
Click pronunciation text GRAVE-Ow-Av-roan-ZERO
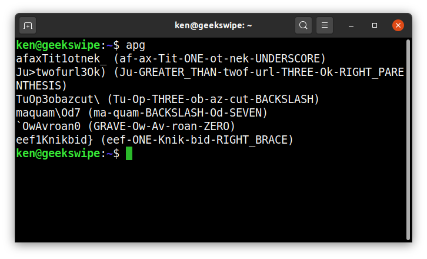tap(161, 126)
